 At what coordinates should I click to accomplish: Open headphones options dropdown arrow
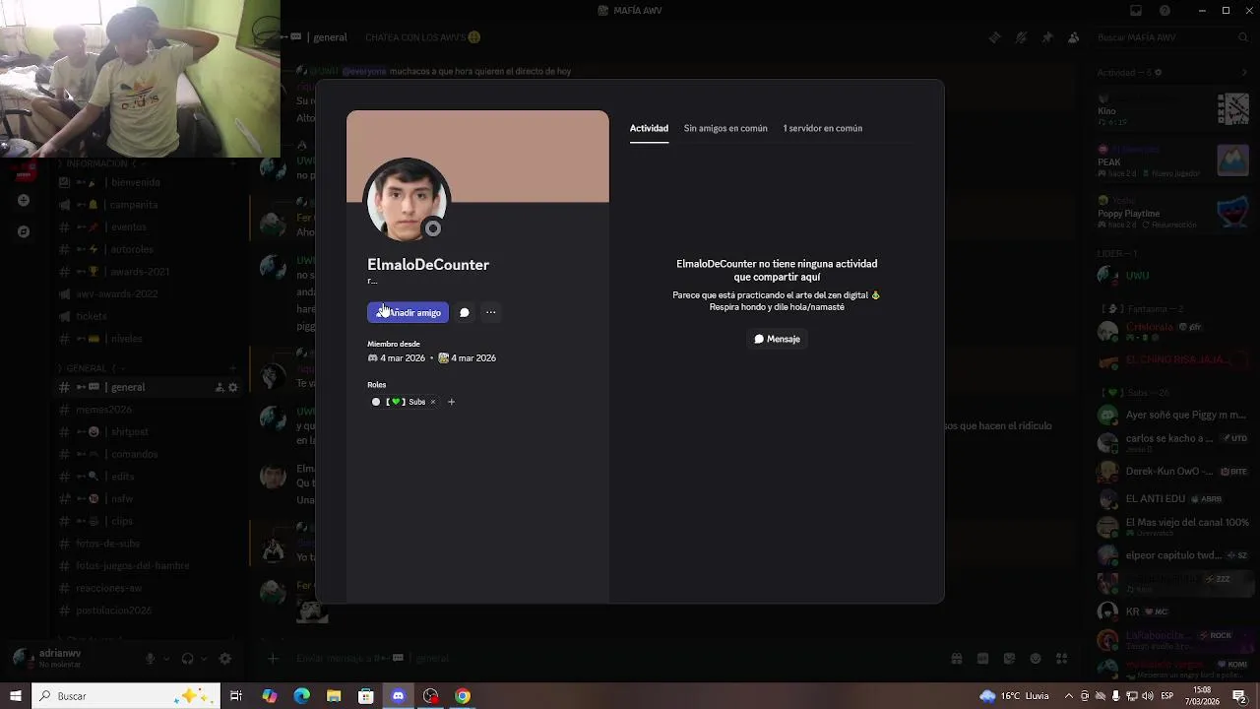tap(204, 659)
